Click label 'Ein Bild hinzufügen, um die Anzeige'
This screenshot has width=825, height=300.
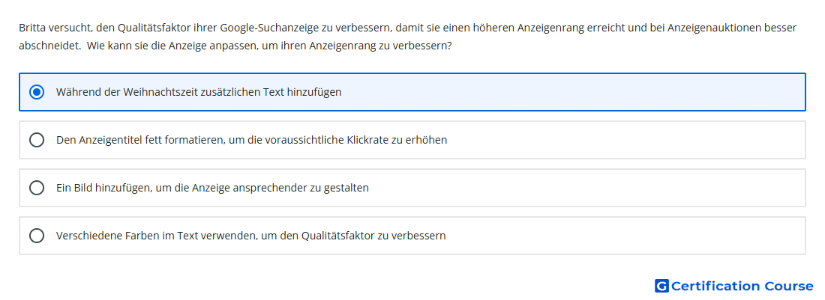pyautogui.click(x=143, y=188)
